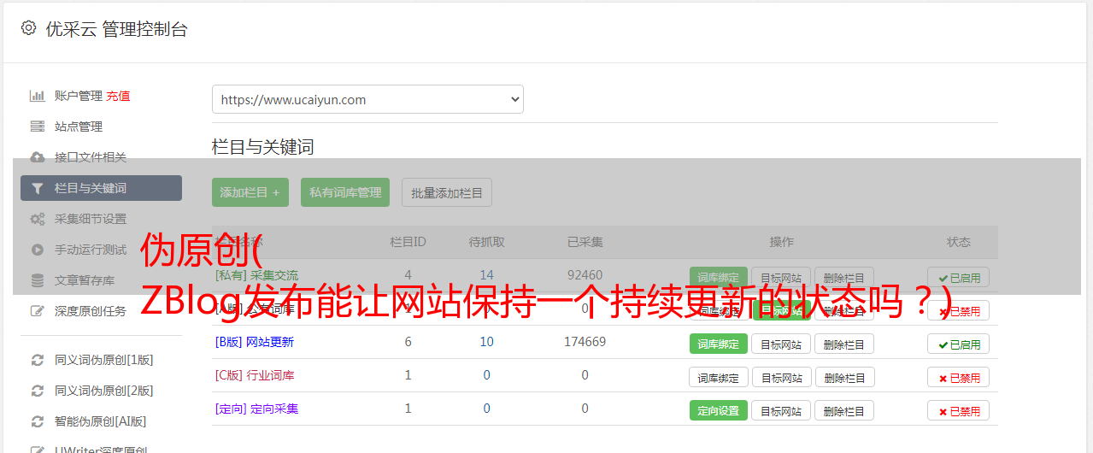Click 词库绑定 for the 行业词库 row
This screenshot has height=453, width=1093.
pyautogui.click(x=719, y=377)
